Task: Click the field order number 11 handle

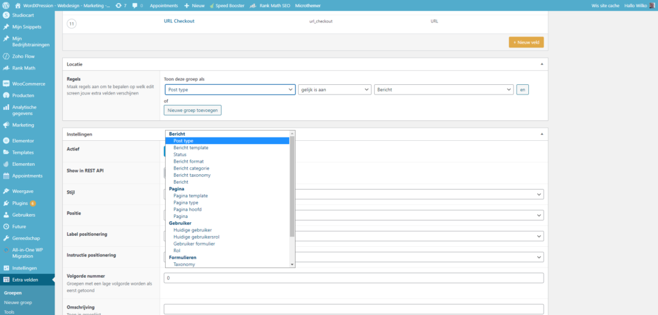Action: click(x=71, y=24)
